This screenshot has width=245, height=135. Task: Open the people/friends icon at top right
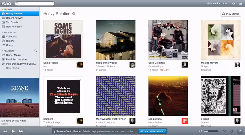tap(240, 3)
